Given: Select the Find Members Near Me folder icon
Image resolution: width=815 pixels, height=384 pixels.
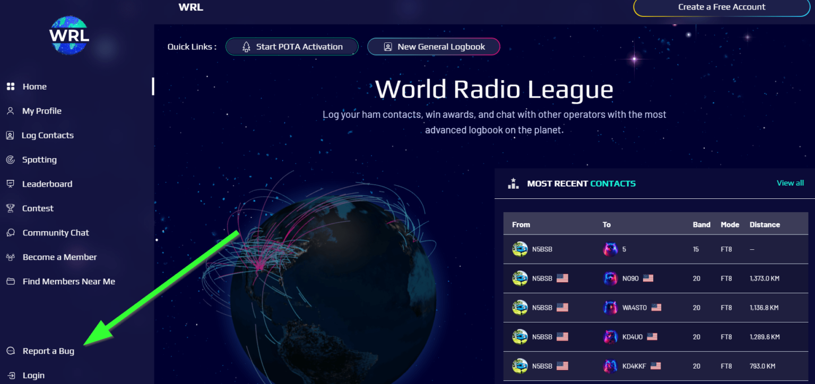Looking at the screenshot, I should point(10,281).
